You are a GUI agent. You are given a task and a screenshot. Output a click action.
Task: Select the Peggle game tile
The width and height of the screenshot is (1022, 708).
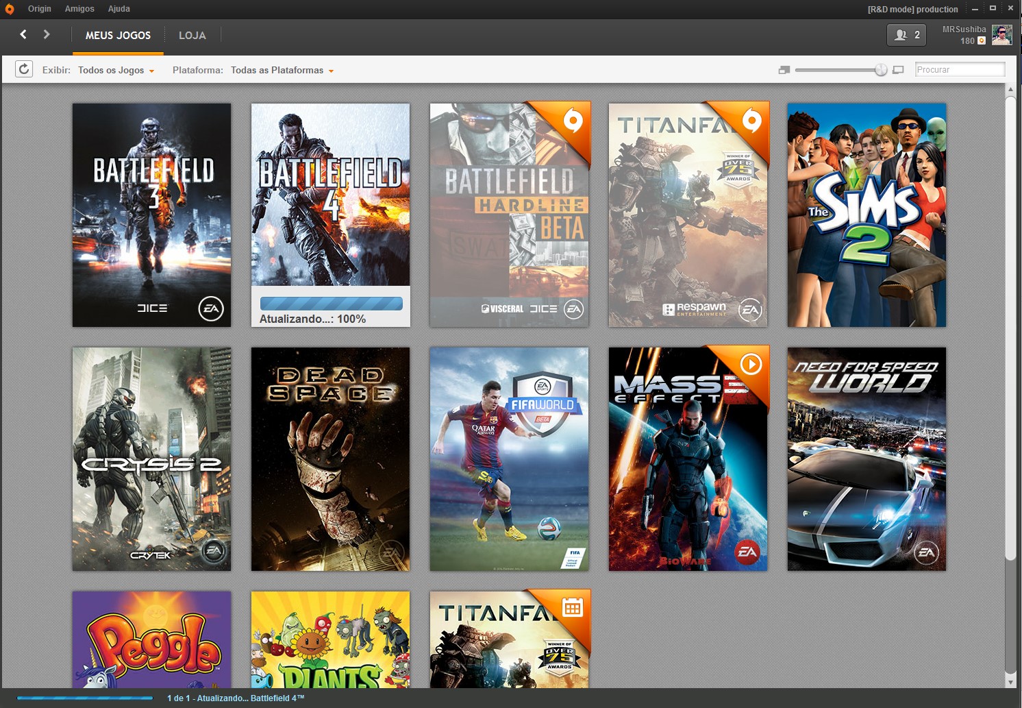(151, 639)
